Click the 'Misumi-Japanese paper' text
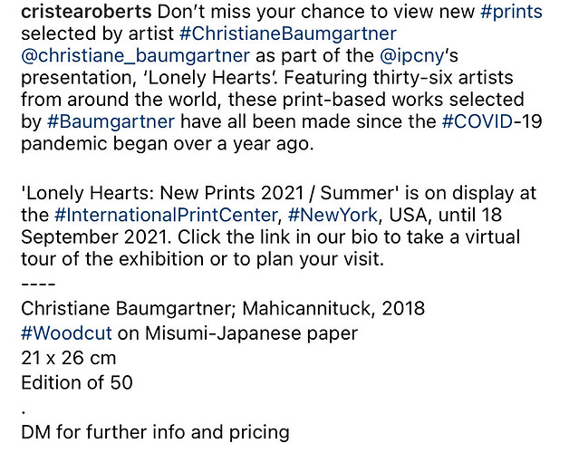The image size is (569, 453). [x=252, y=333]
